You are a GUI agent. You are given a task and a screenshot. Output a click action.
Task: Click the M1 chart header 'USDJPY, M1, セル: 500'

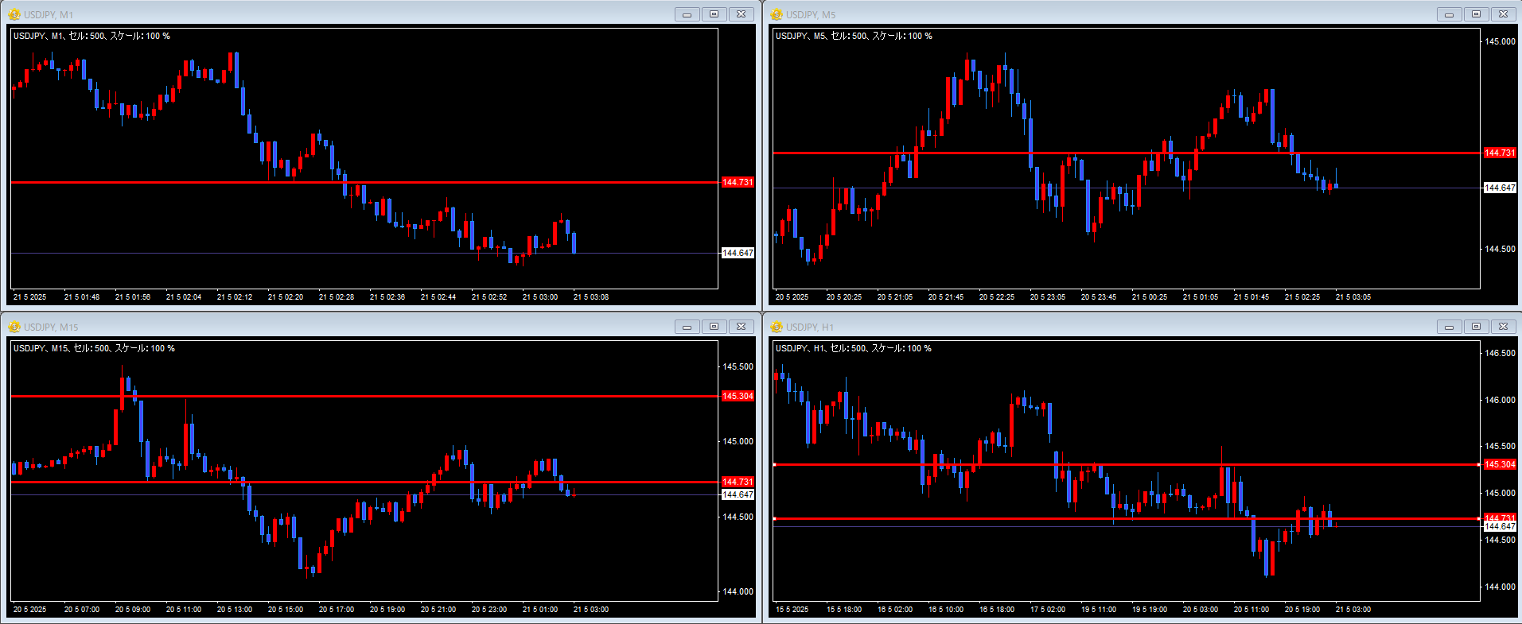pos(59,36)
